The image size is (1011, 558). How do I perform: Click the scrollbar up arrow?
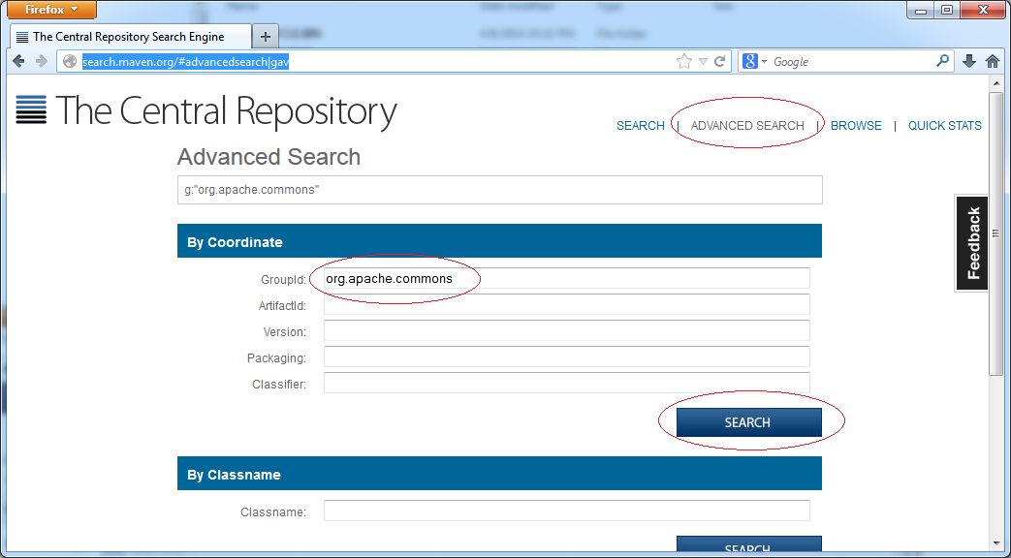[996, 82]
